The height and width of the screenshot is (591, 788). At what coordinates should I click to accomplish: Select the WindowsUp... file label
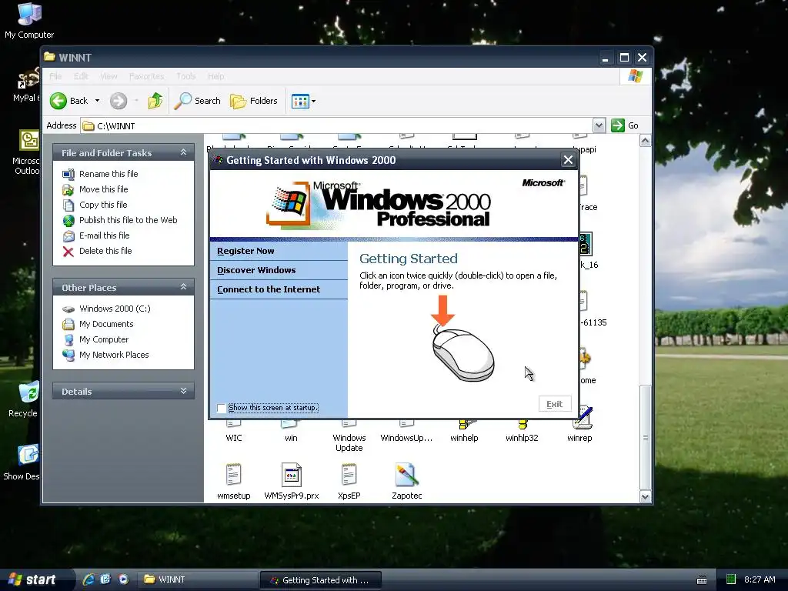coord(406,438)
